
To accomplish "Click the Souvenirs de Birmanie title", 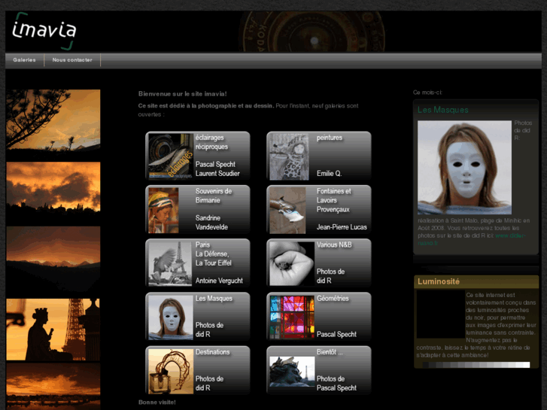I will click(214, 196).
